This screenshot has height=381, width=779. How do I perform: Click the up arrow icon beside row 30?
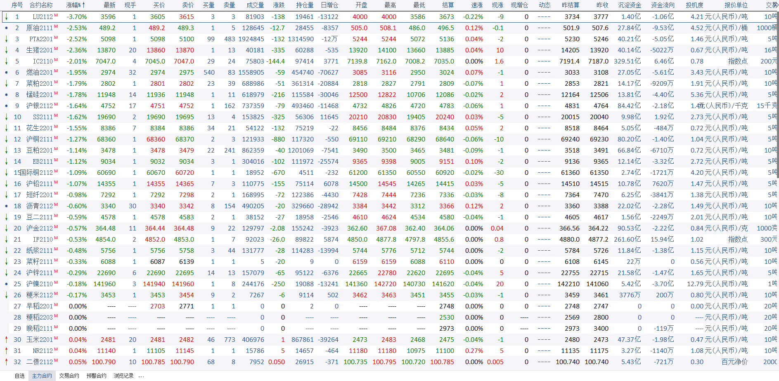(x=6, y=340)
